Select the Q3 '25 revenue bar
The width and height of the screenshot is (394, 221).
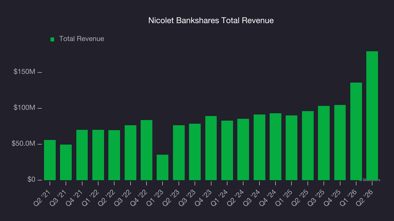click(x=324, y=143)
